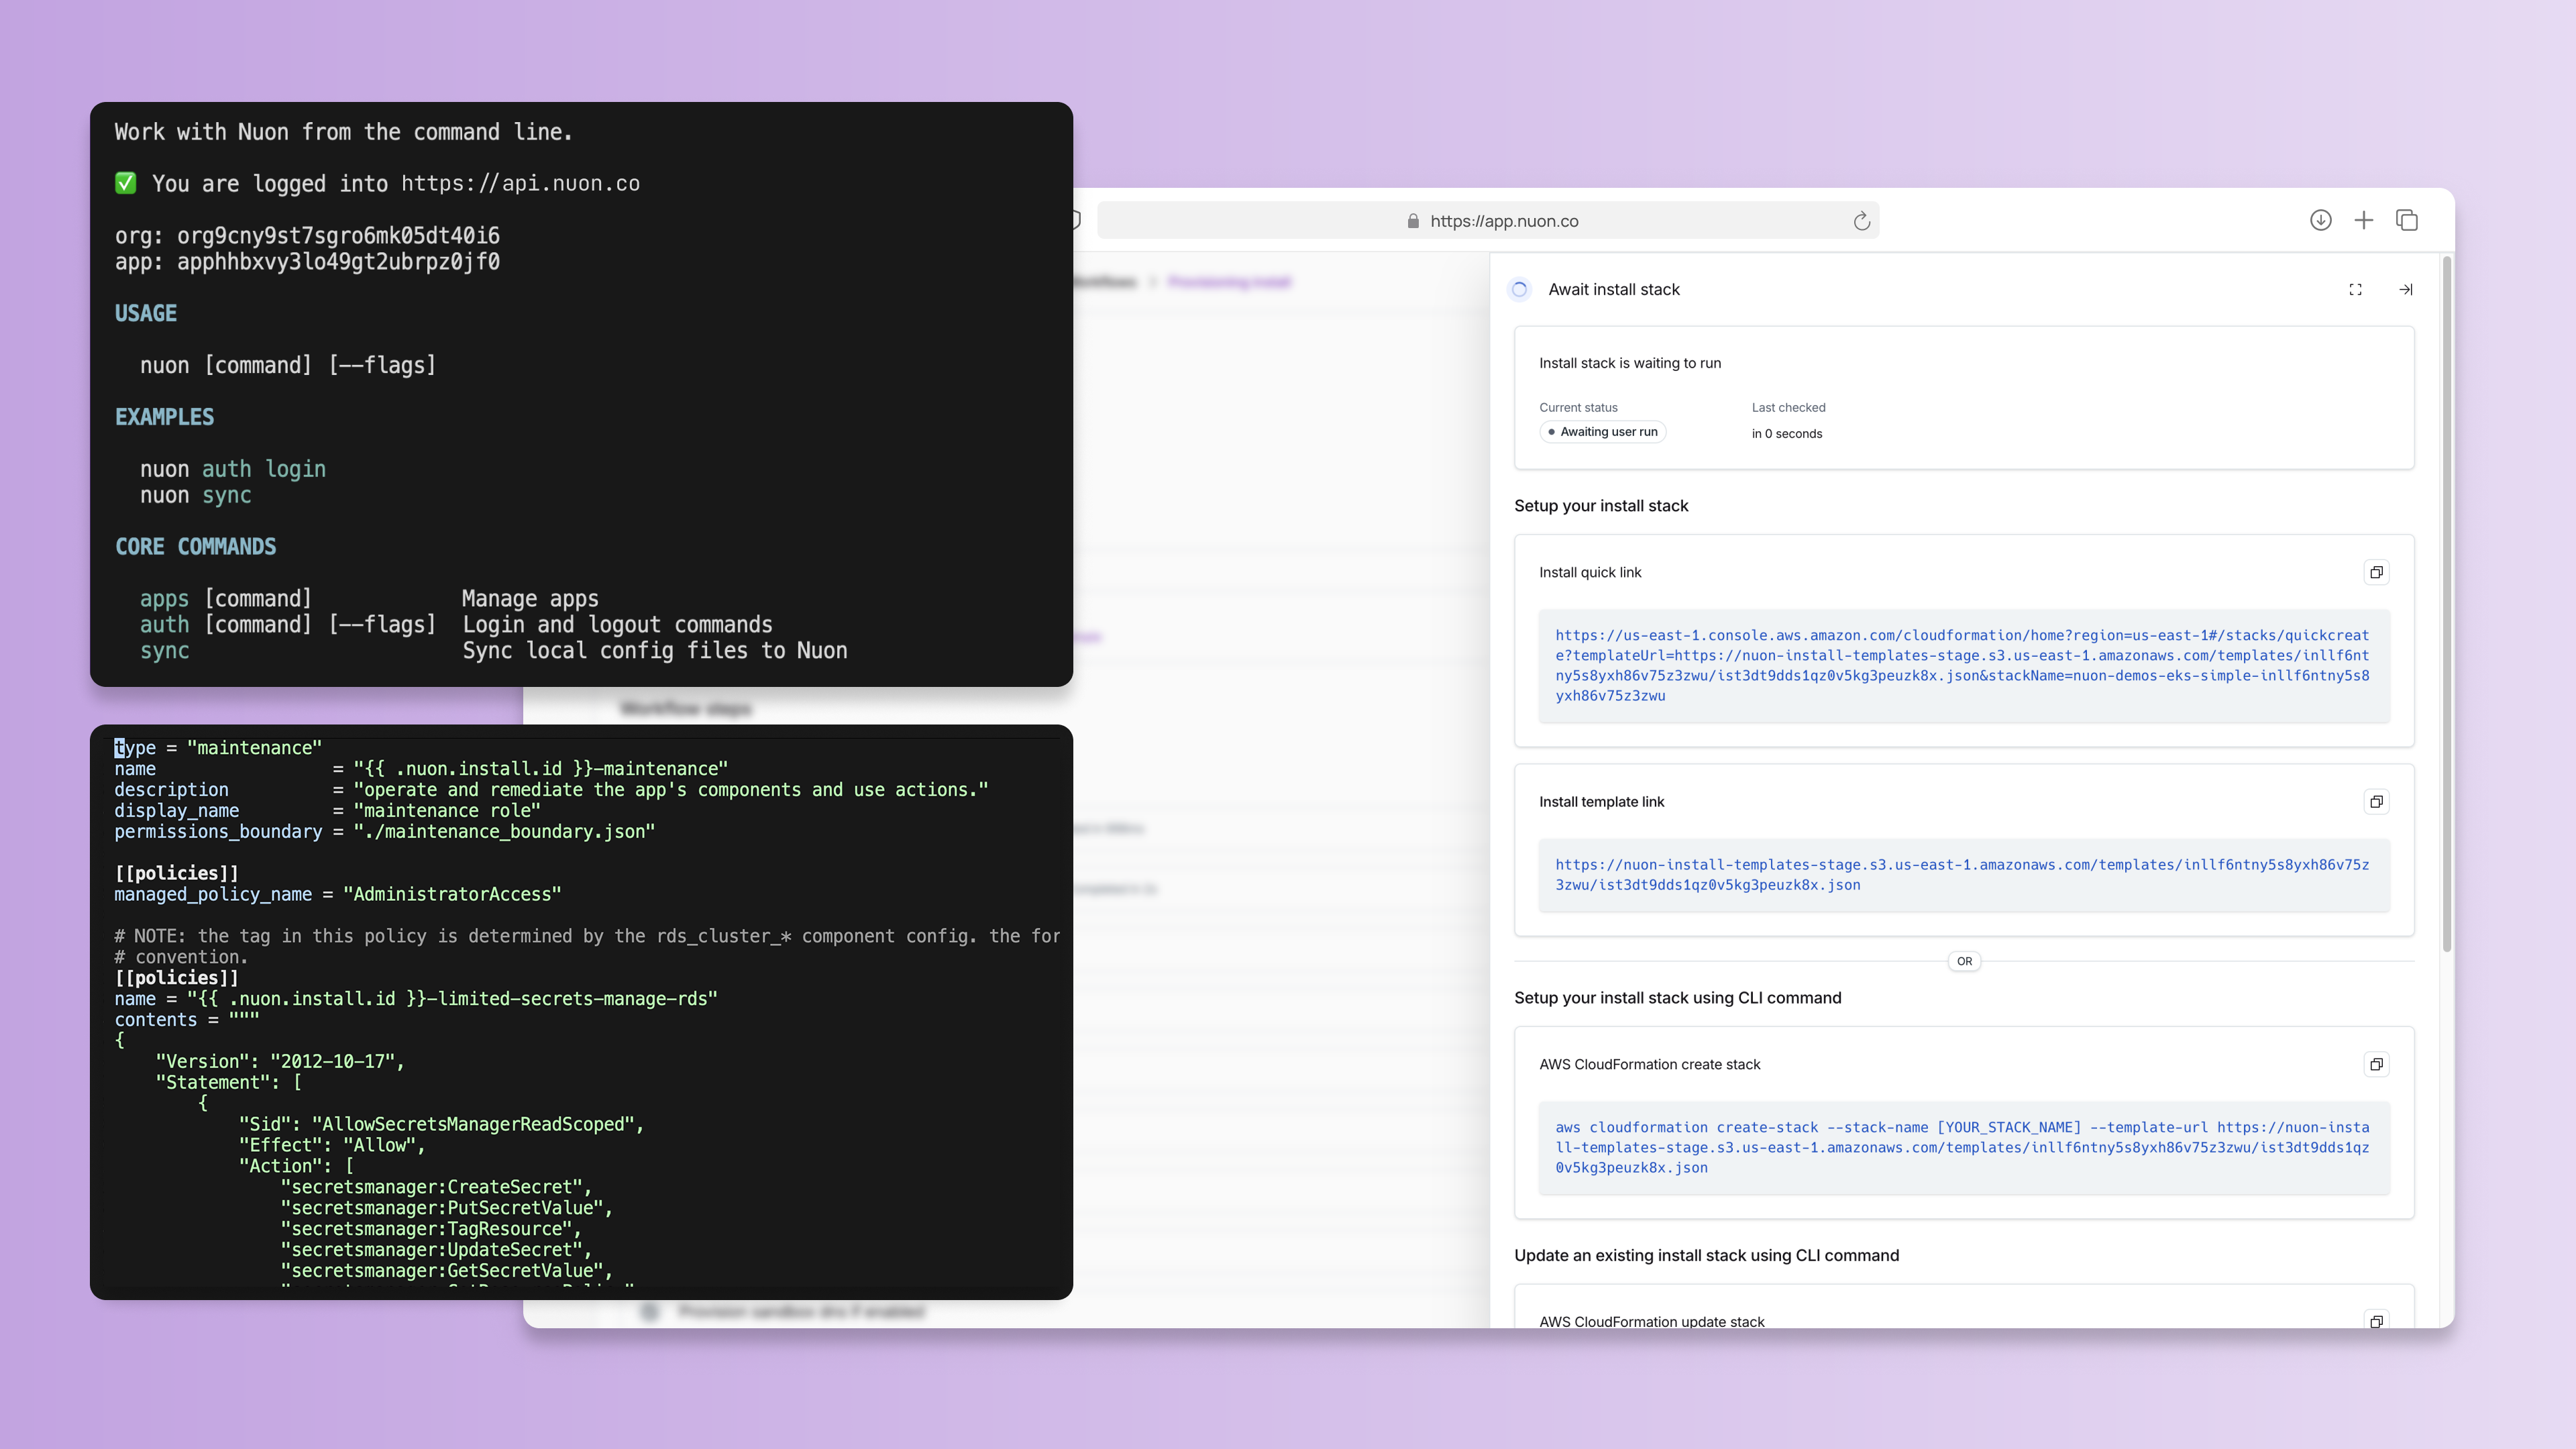Viewport: 2576px width, 1449px height.
Task: Click "Version": "2012-10-17" line
Action: coord(280,1062)
